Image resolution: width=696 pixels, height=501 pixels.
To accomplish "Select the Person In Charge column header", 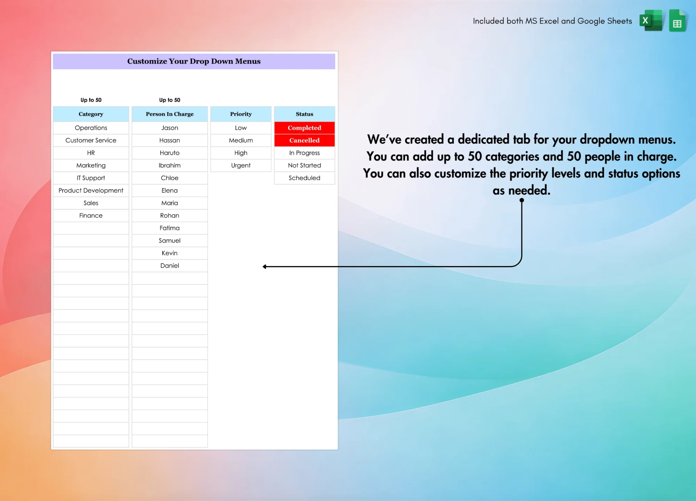I will click(169, 114).
